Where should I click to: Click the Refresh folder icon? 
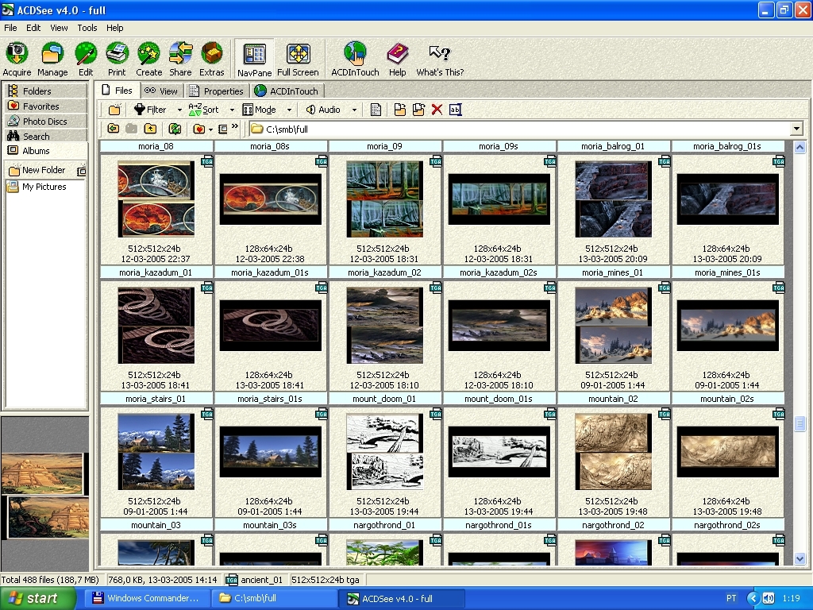click(175, 129)
